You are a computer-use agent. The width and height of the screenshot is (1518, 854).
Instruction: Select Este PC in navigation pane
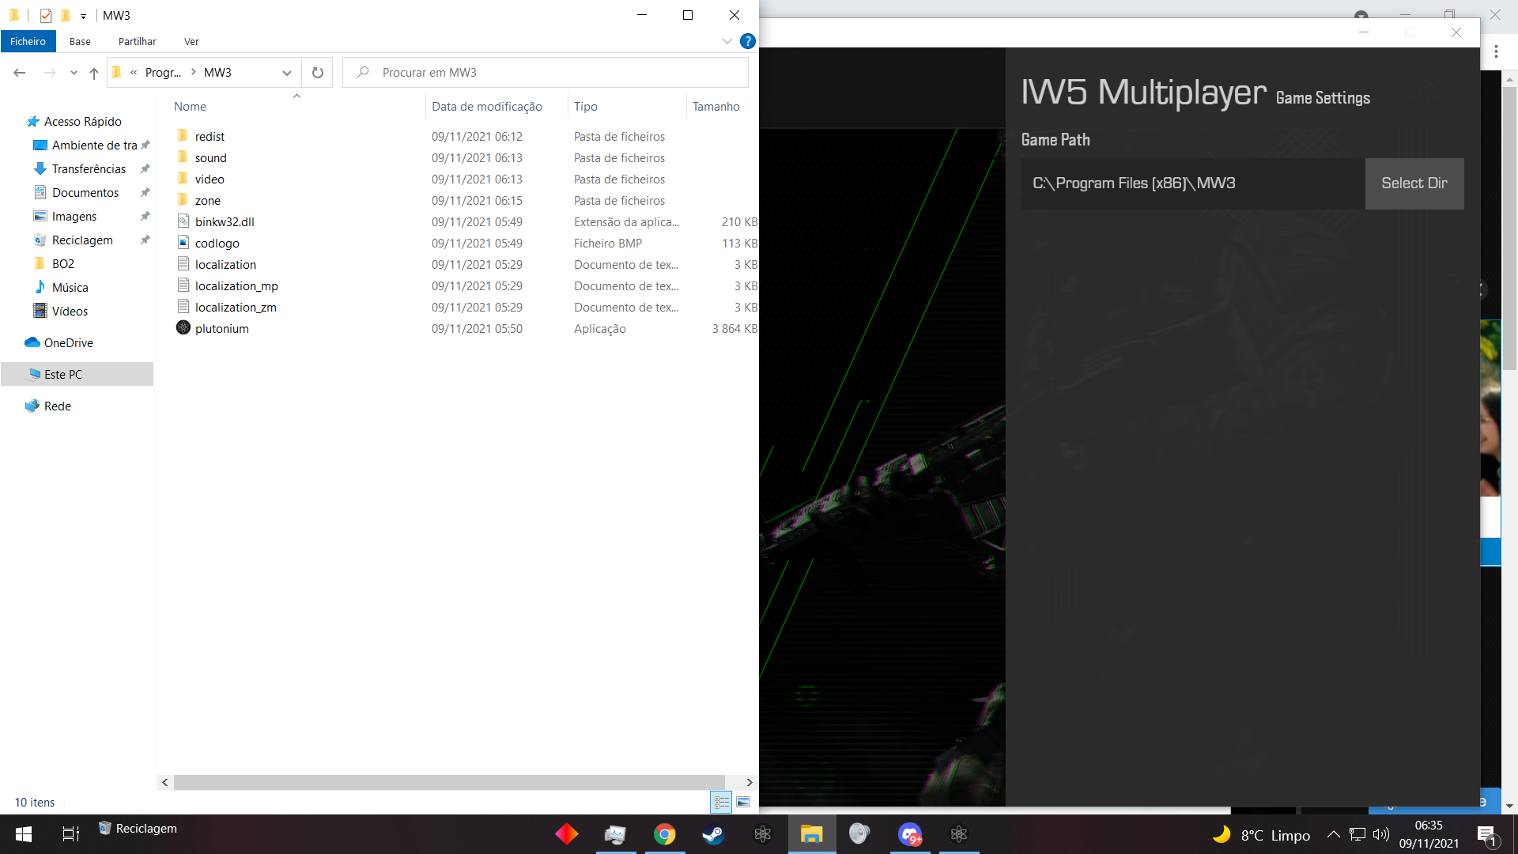(x=77, y=374)
